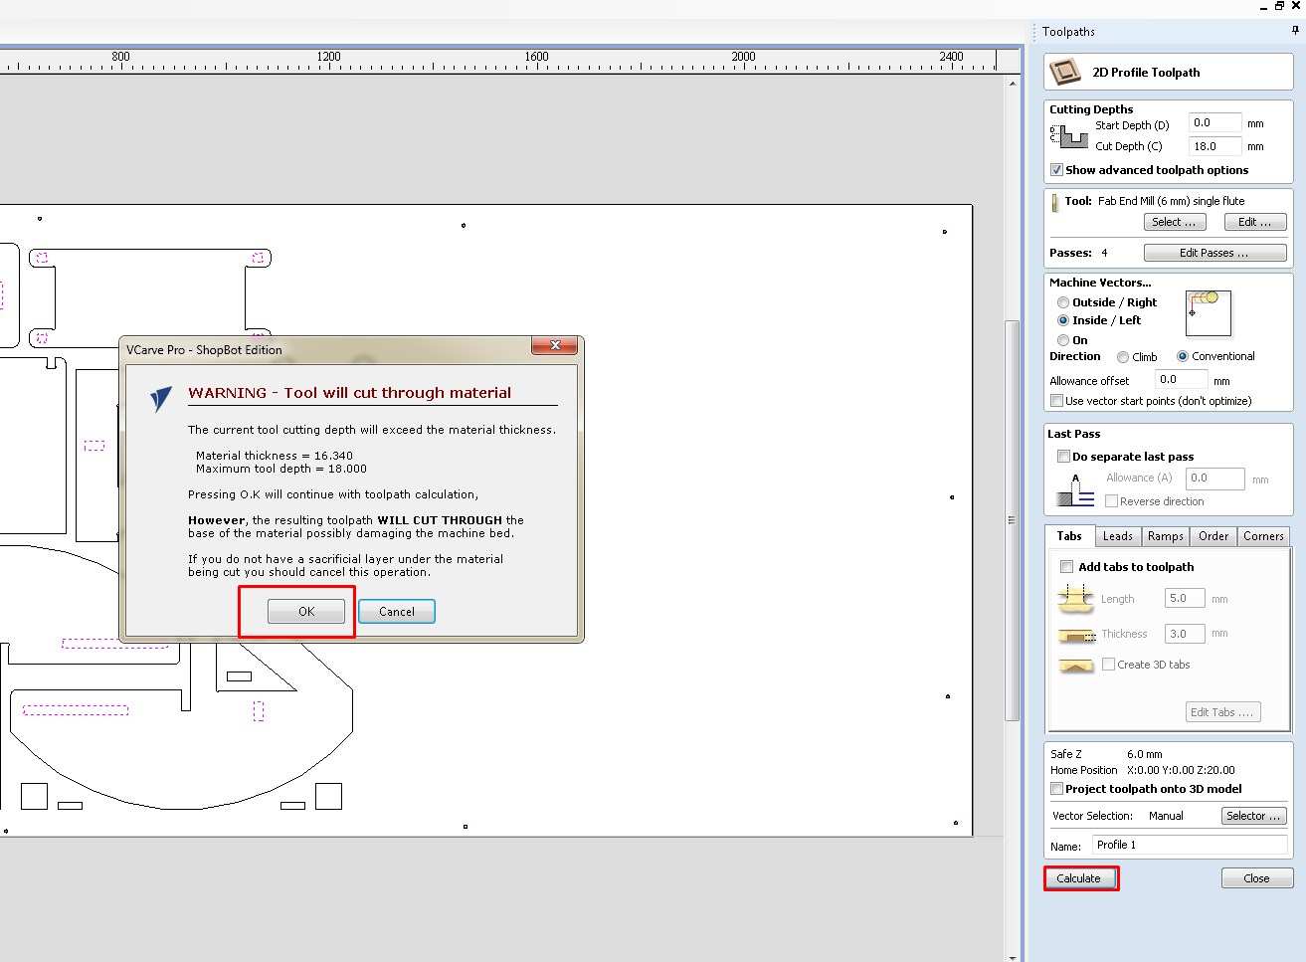This screenshot has width=1306, height=962.
Task: Click the Calculate button
Action: [x=1079, y=878]
